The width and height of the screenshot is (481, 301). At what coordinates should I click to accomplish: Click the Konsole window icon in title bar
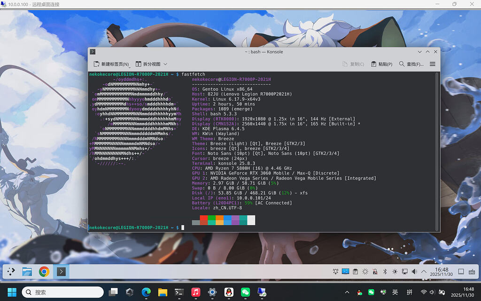pyautogui.click(x=93, y=52)
